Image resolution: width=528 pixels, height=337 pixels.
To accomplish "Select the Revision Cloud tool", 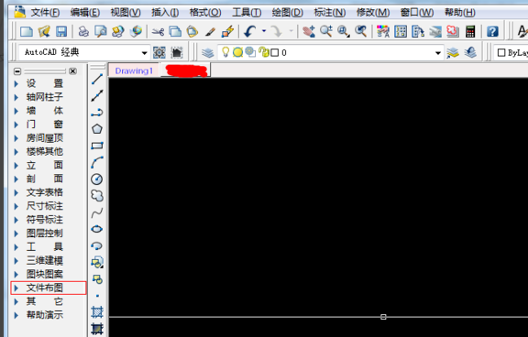I will click(x=97, y=196).
